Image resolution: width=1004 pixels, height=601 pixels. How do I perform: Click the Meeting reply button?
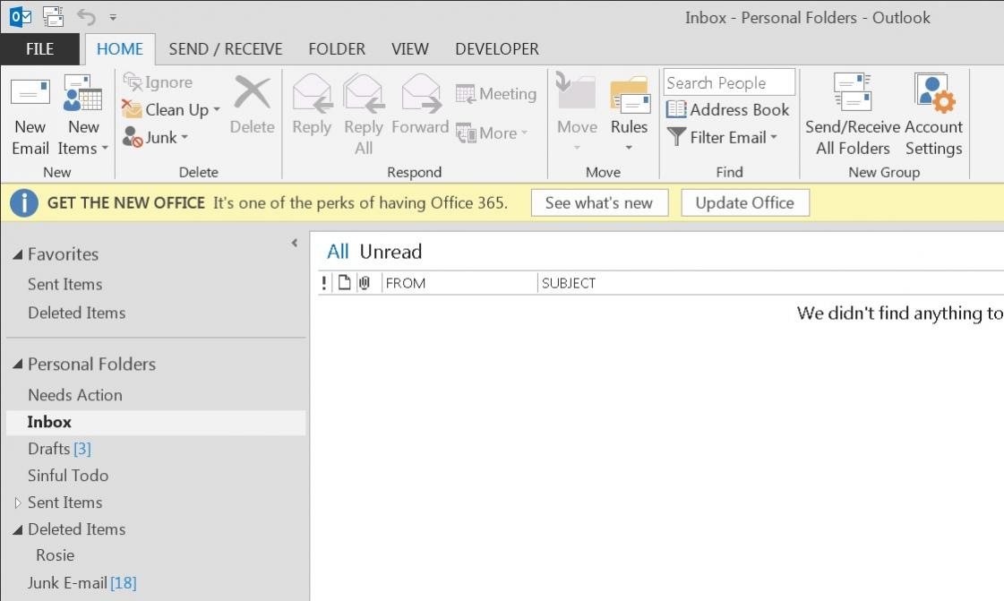pyautogui.click(x=496, y=93)
